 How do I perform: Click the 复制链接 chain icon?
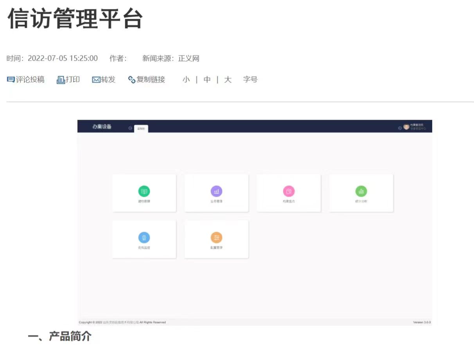pos(132,80)
